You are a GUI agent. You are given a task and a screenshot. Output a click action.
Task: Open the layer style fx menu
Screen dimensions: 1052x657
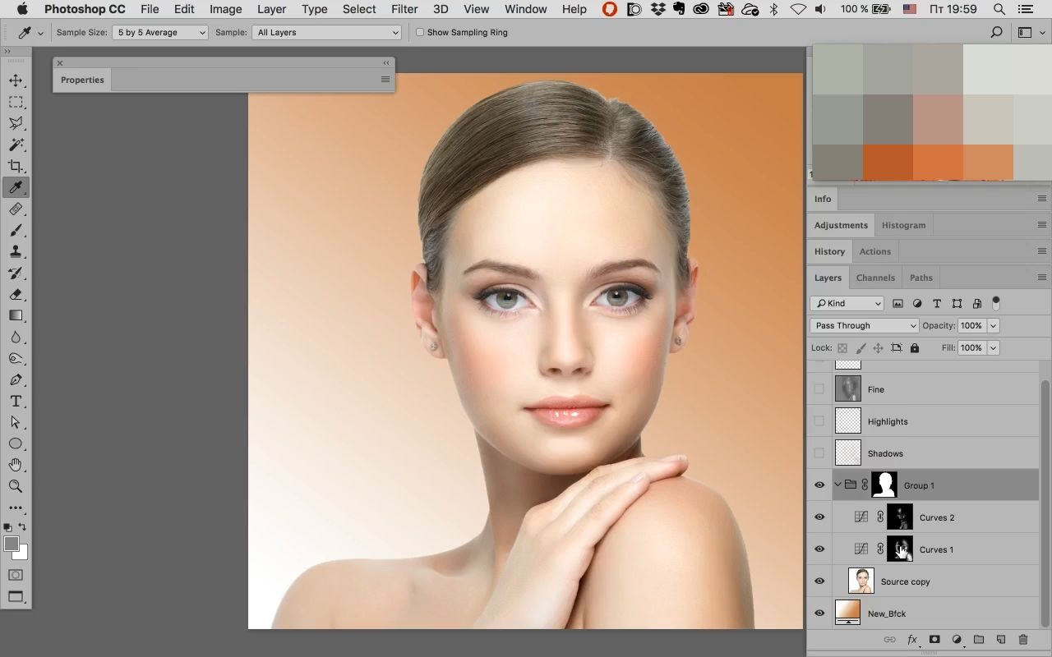click(912, 639)
